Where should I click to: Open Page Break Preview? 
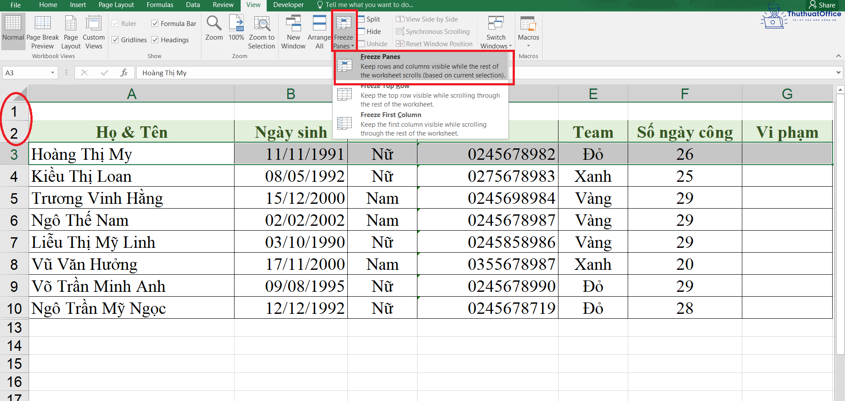click(42, 31)
